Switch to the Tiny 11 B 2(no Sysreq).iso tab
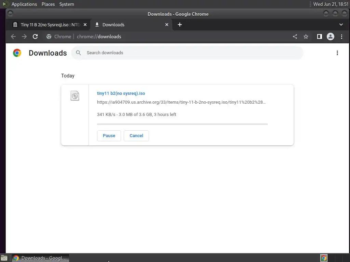 tap(48, 25)
